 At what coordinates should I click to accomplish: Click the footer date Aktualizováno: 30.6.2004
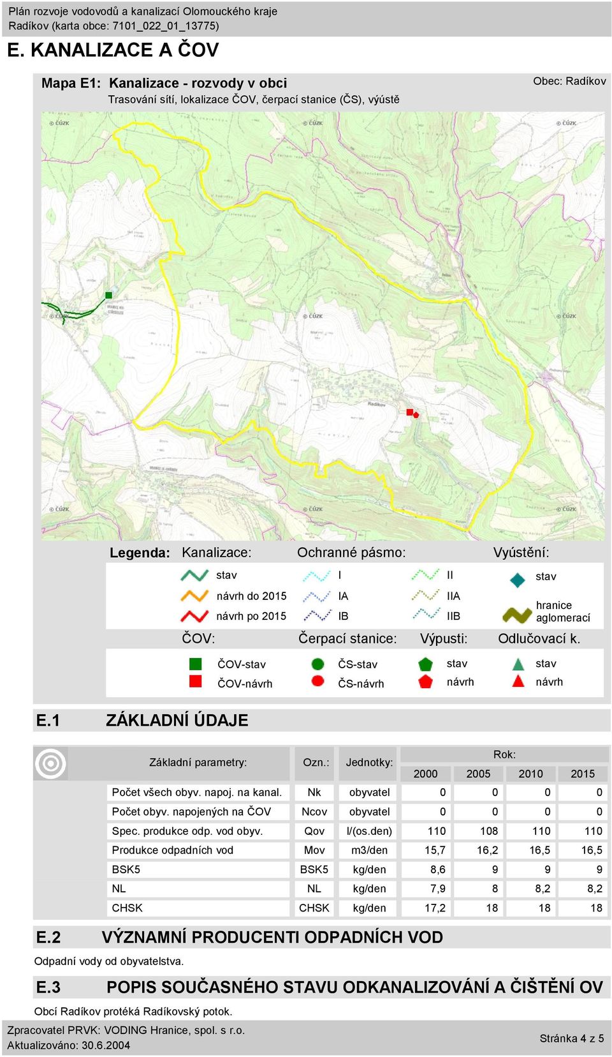(x=69, y=1046)
